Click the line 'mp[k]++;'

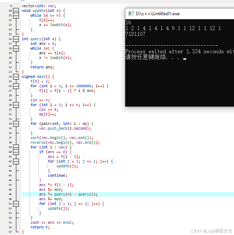[x=48, y=114]
